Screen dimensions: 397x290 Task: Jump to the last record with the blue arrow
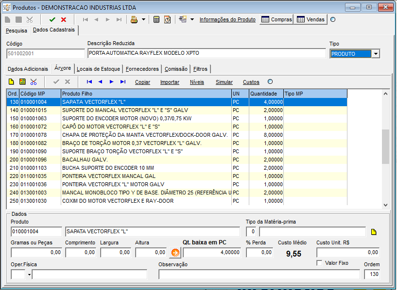point(123,82)
